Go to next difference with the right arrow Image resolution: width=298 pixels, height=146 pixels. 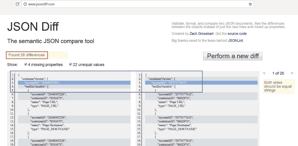(x=292, y=73)
